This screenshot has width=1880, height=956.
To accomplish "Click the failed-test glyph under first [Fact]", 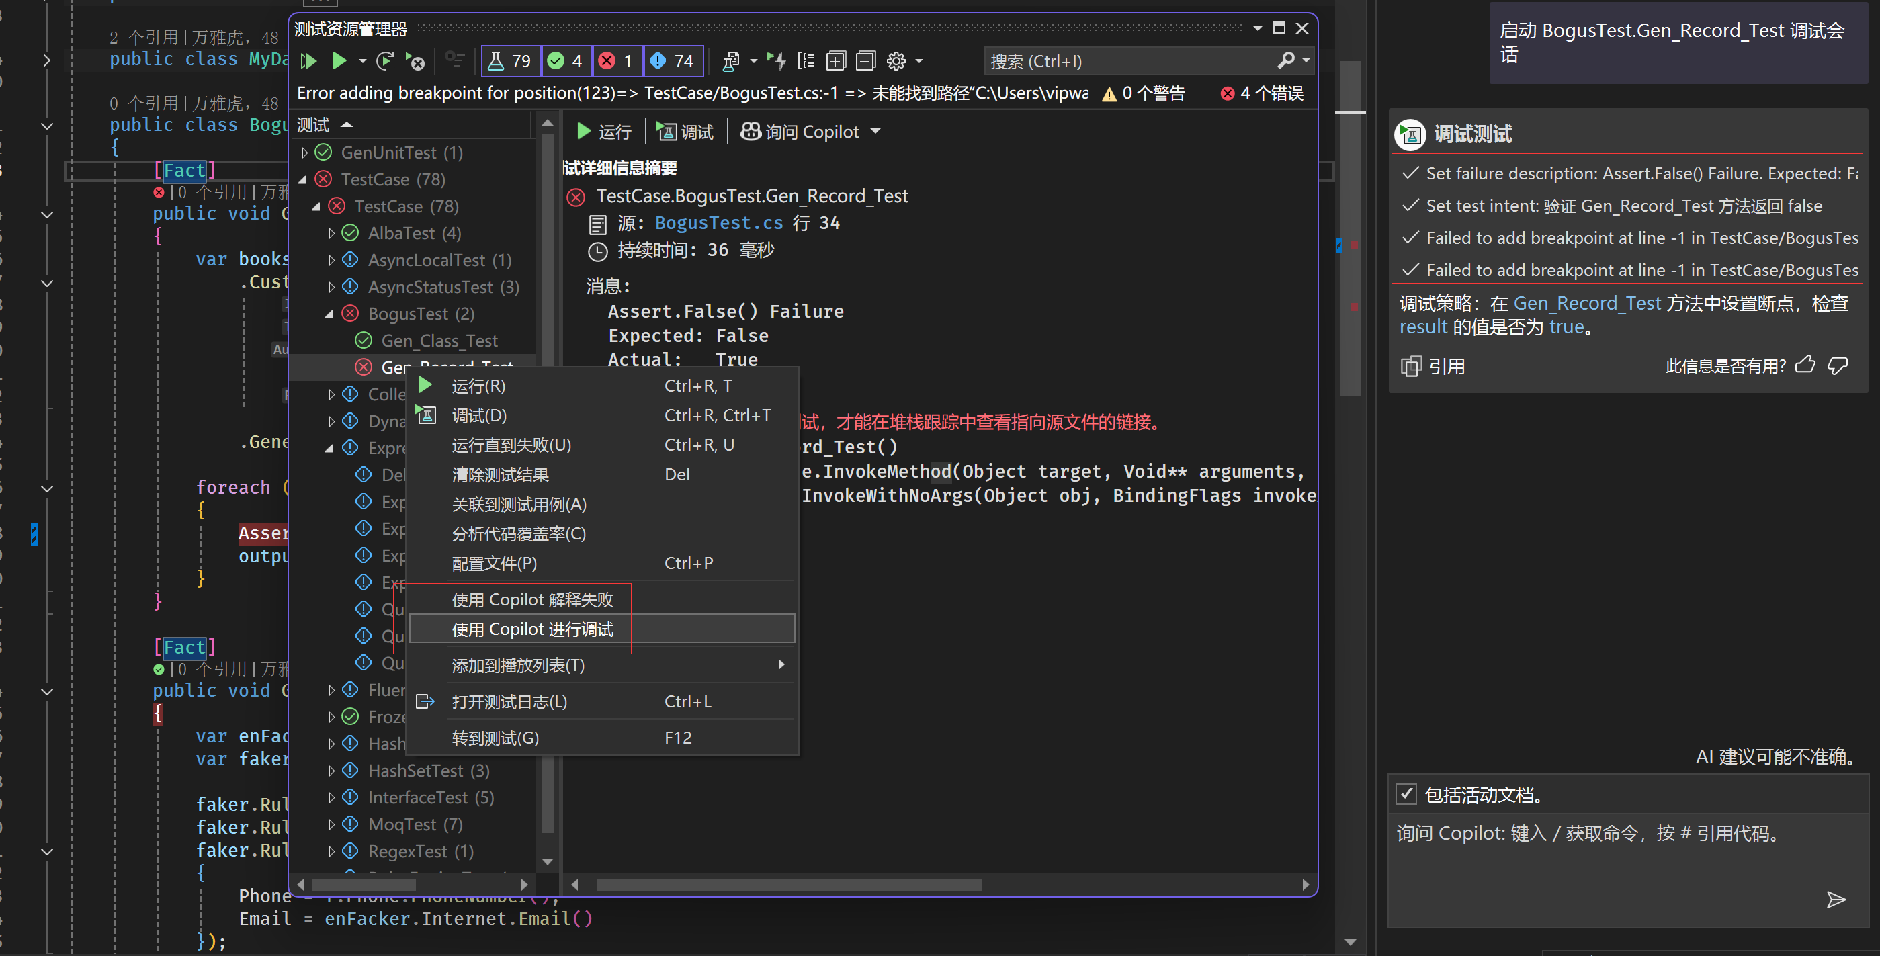I will (x=159, y=193).
